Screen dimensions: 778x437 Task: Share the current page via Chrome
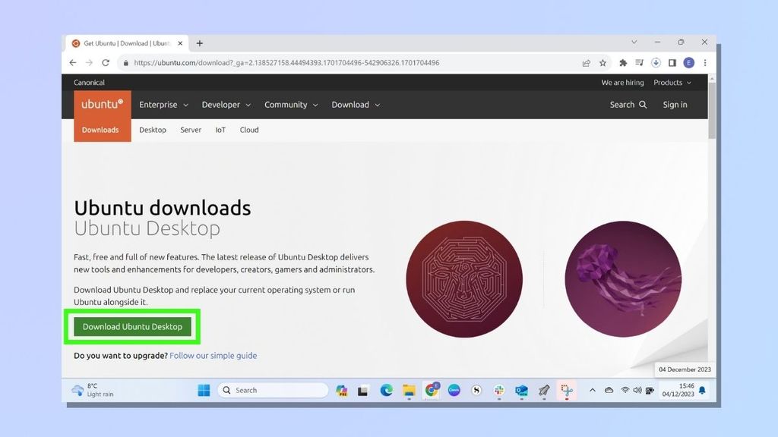(587, 63)
